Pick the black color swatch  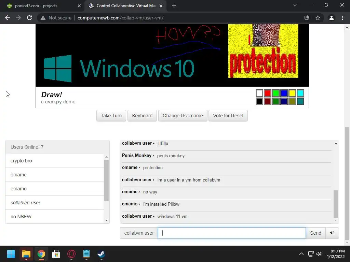click(259, 101)
